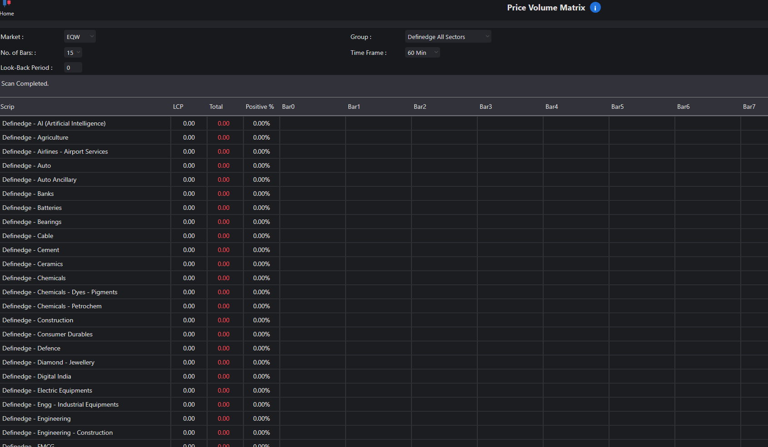This screenshot has height=447, width=768.
Task: Select the Definedge - Chemicals scrip
Action: [x=34, y=278]
